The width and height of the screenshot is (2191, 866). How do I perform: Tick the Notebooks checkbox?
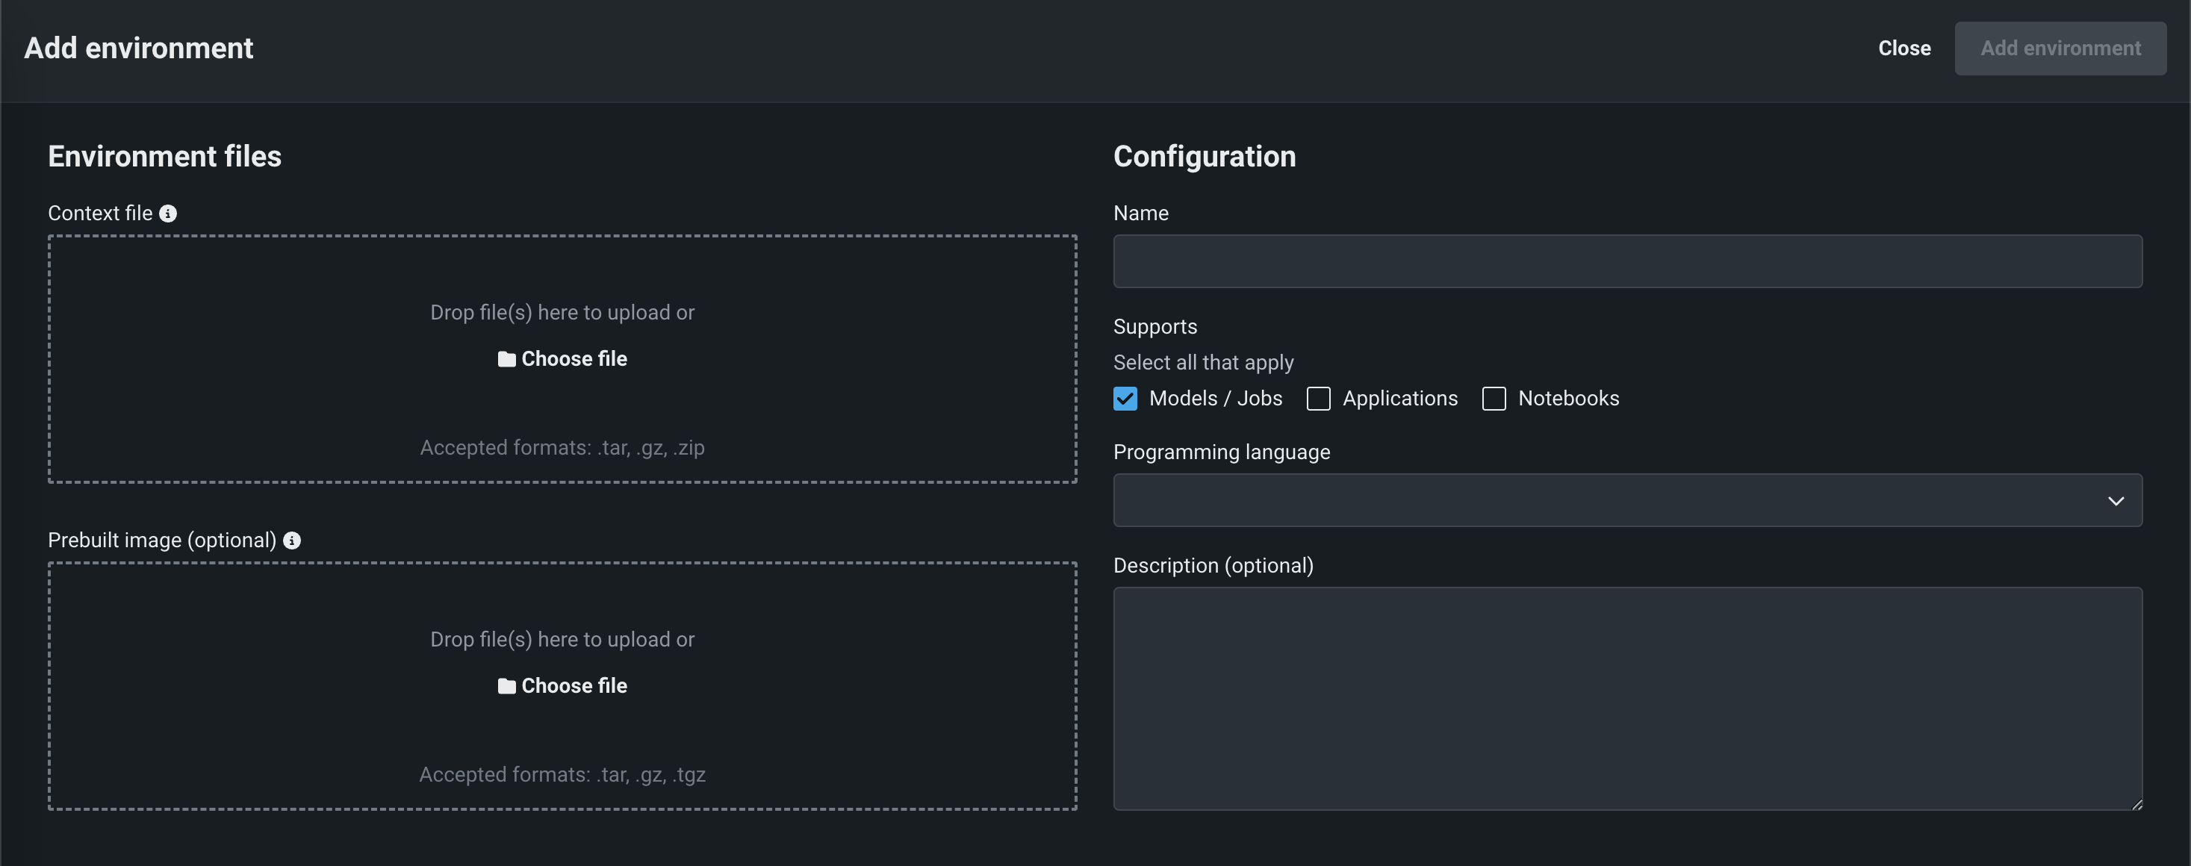pos(1494,398)
